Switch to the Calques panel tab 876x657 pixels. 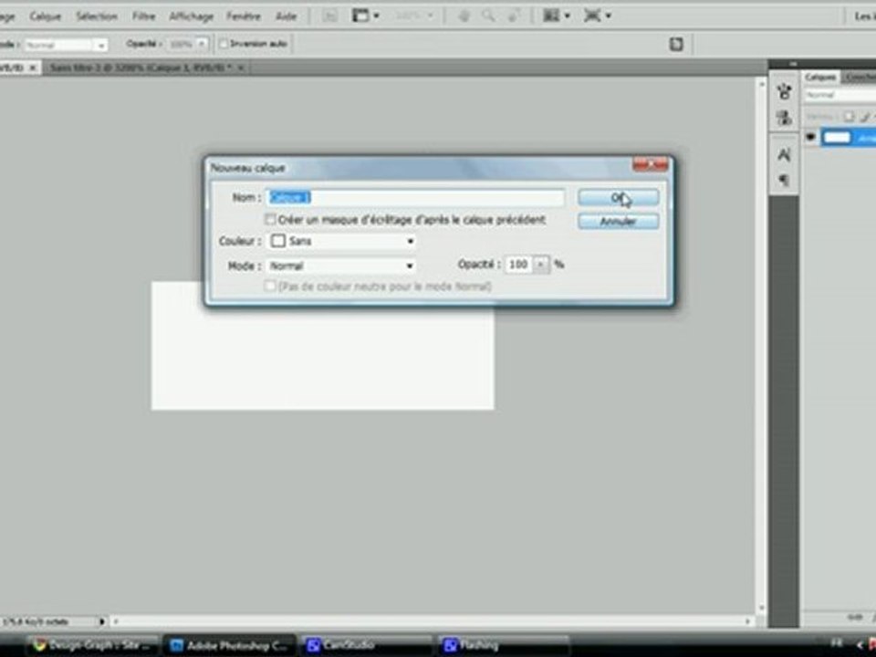(820, 77)
